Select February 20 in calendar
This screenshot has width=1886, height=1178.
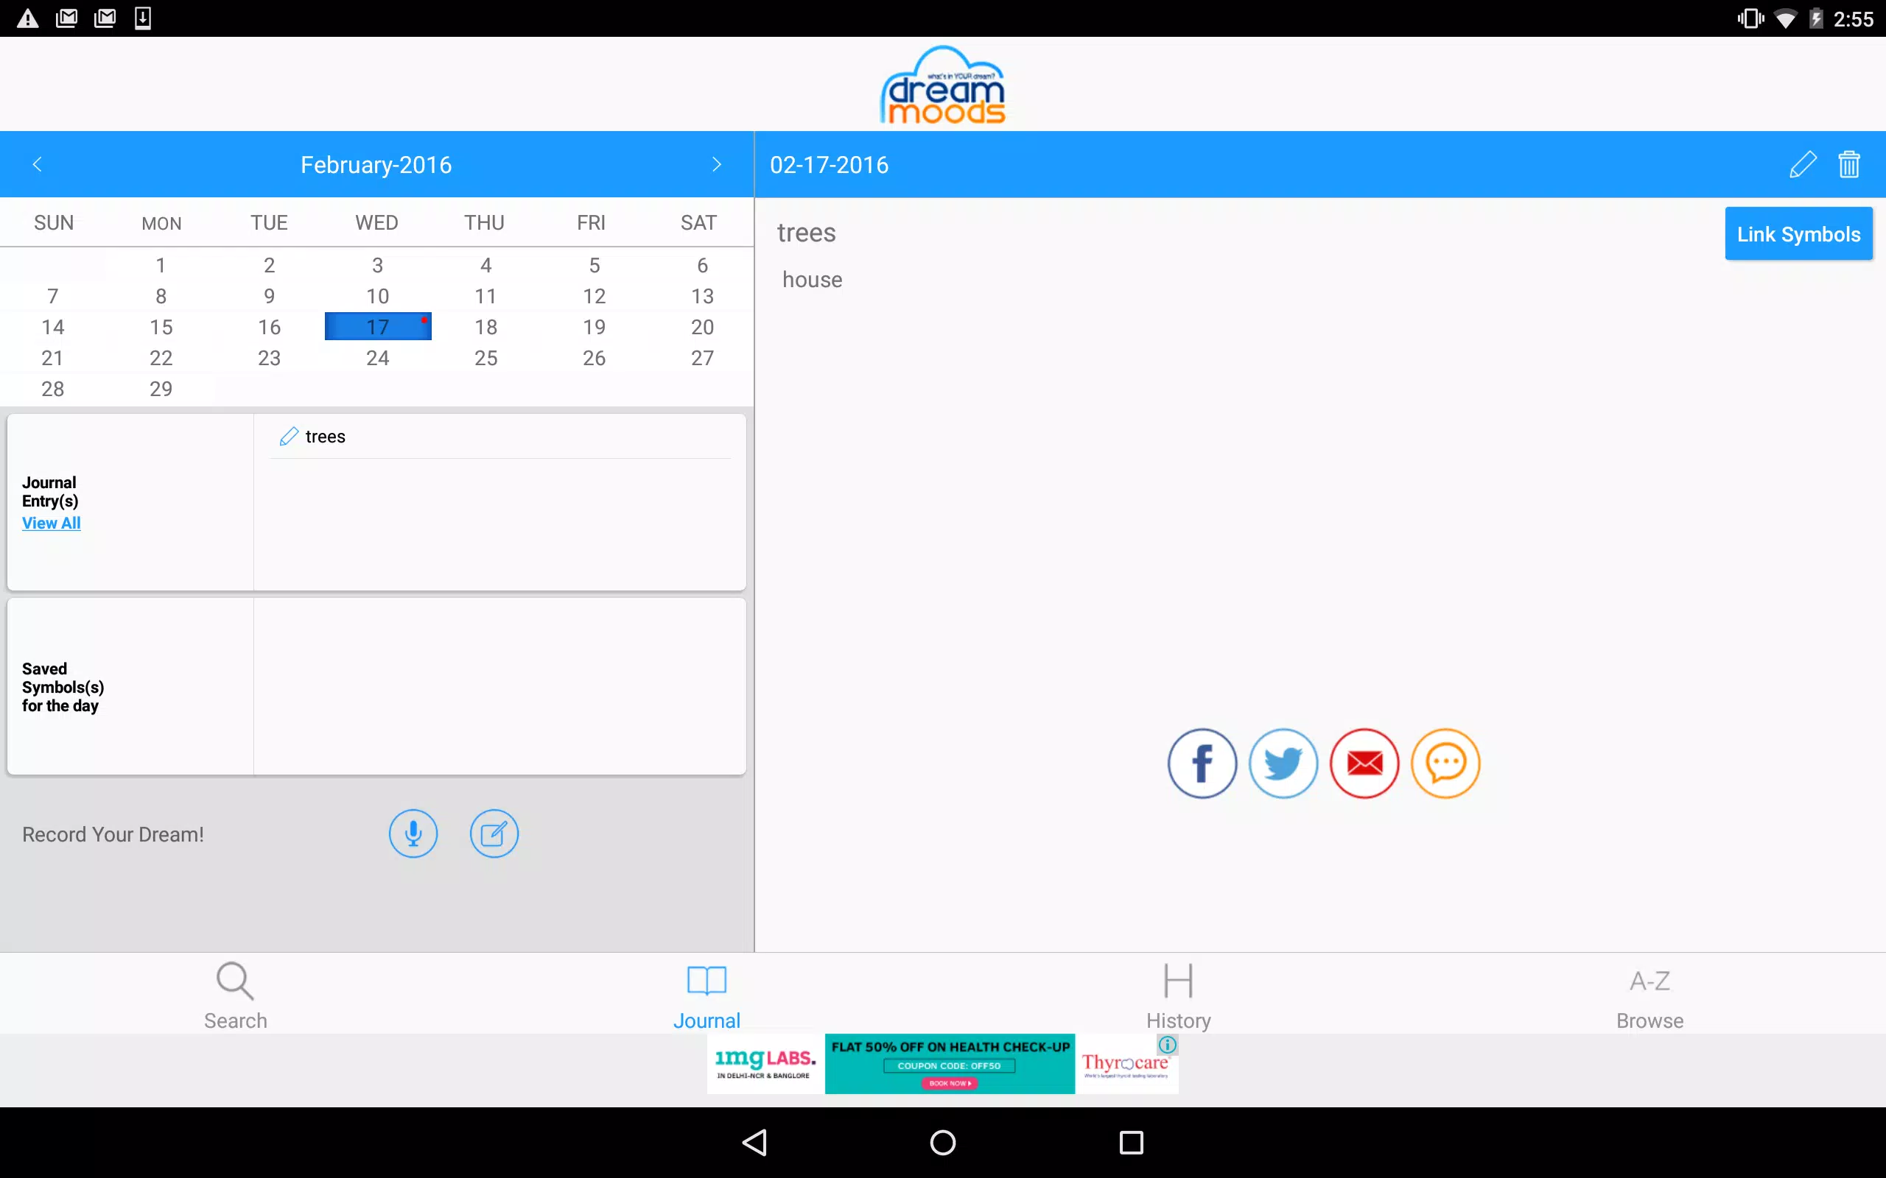click(x=702, y=327)
